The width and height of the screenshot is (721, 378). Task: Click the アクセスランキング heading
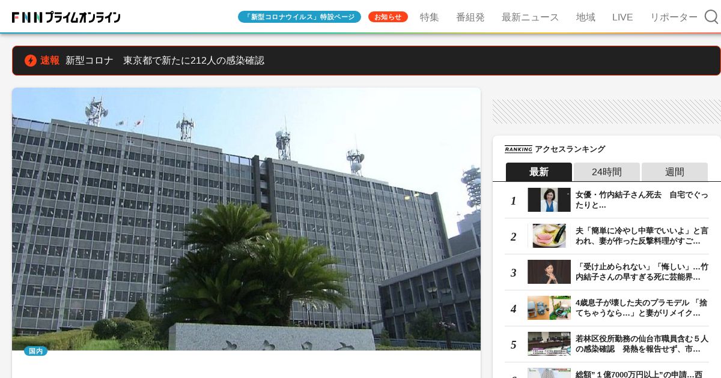570,149
